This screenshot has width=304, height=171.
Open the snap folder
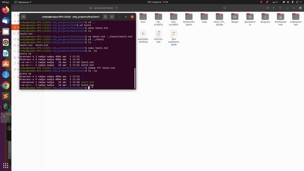point(204,18)
